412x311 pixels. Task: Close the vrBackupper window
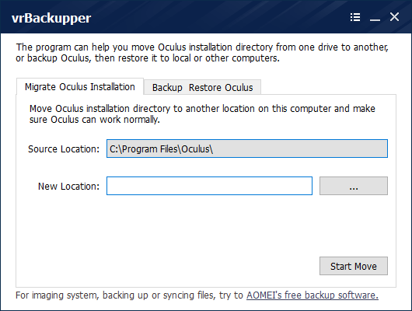pos(394,17)
